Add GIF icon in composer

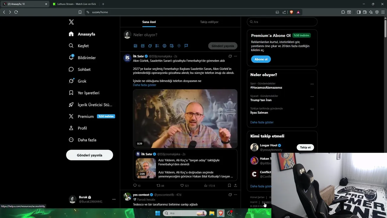coord(143,46)
